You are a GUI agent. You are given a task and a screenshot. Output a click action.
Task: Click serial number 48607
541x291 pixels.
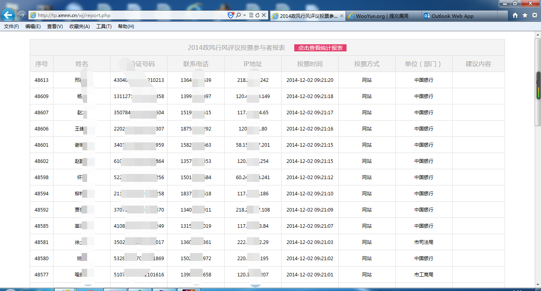[42, 112]
